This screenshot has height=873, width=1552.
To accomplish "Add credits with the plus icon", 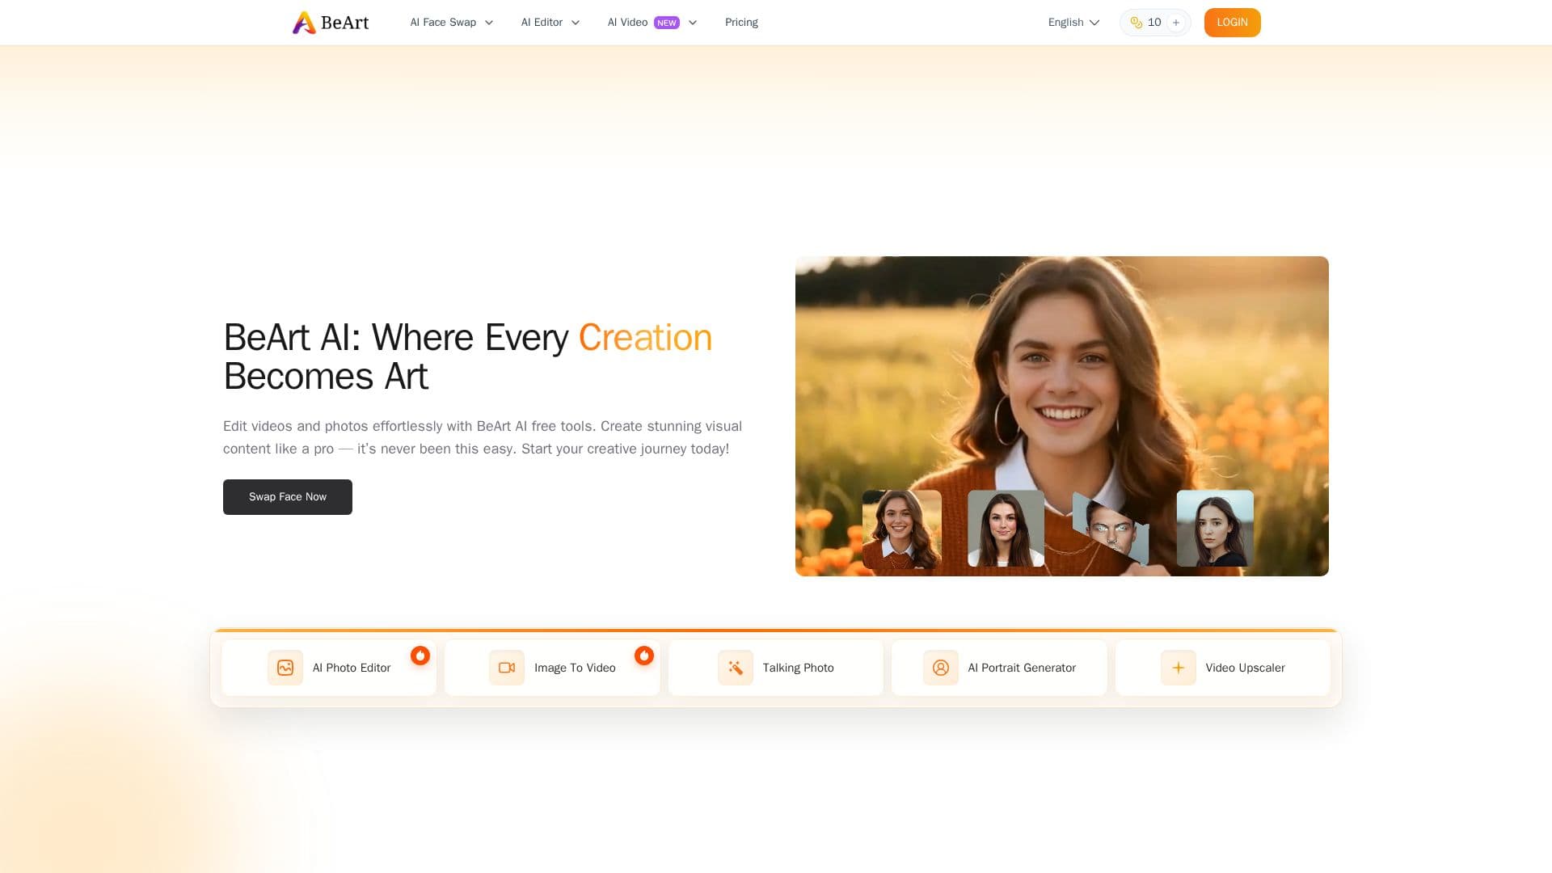I will tap(1176, 23).
